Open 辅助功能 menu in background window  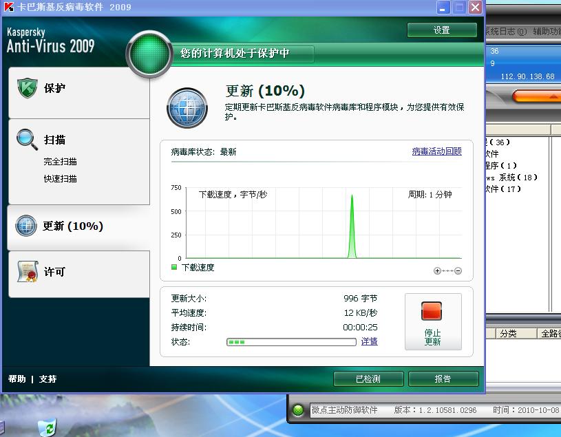pos(547,32)
